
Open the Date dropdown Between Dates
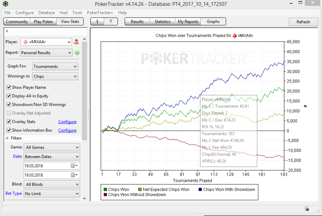[52, 157]
